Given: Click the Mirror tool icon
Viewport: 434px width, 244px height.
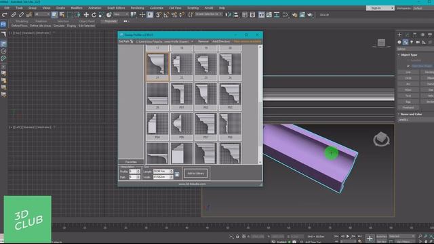Looking at the screenshot, I should click(228, 15).
